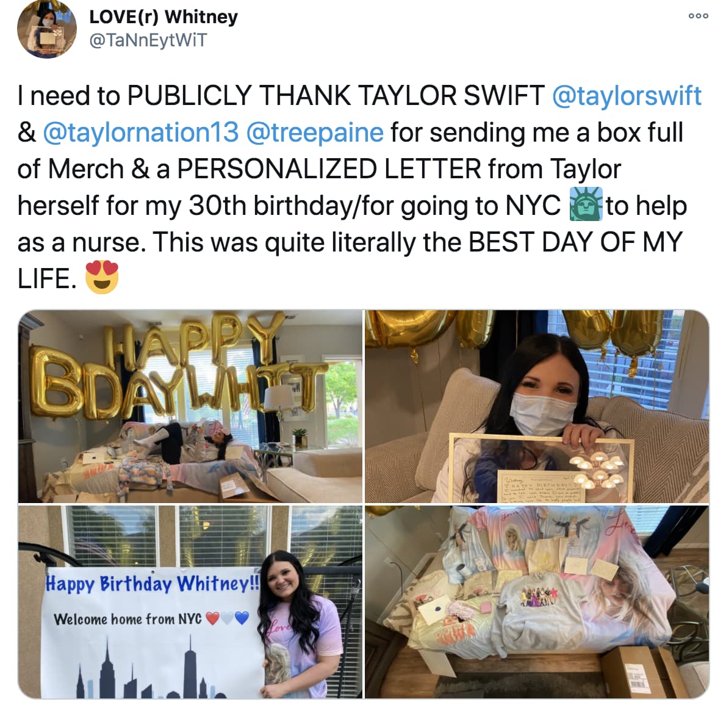This screenshot has width=726, height=707.
Task: Open the @taylornation13 mention
Action: 141,132
